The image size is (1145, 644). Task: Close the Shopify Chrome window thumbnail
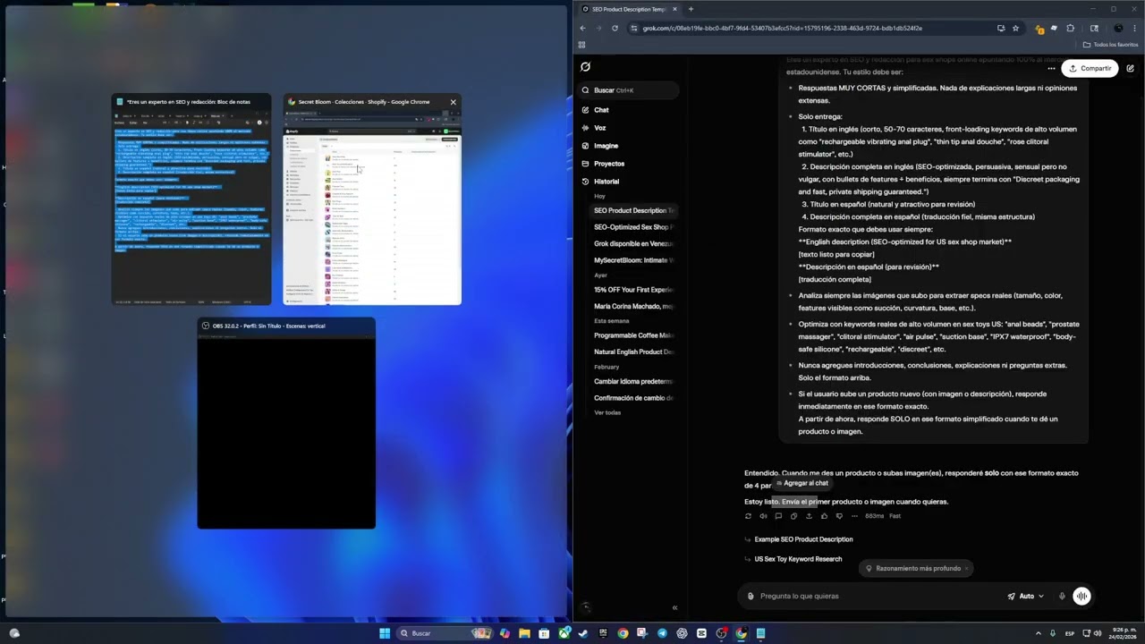[x=453, y=102]
